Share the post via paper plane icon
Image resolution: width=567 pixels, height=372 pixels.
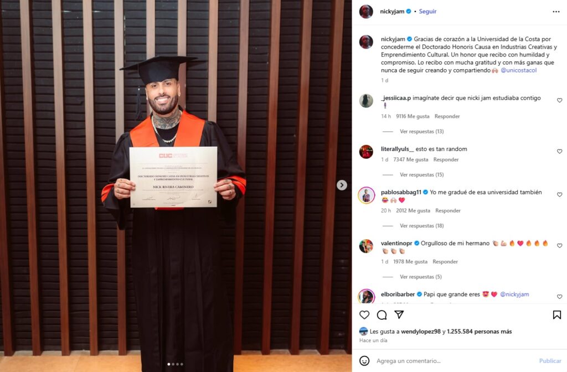tap(399, 314)
